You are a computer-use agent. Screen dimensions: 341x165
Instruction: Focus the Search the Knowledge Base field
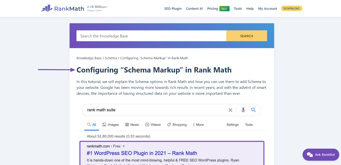tap(151, 36)
